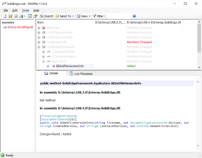Expand the SEGetFileVersionInfo method node
This screenshot has width=202, height=158.
(x=48, y=66)
